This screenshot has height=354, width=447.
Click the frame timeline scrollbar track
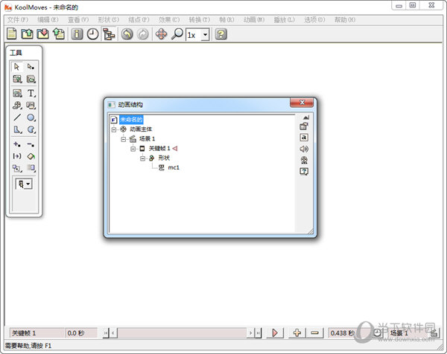tap(183, 332)
